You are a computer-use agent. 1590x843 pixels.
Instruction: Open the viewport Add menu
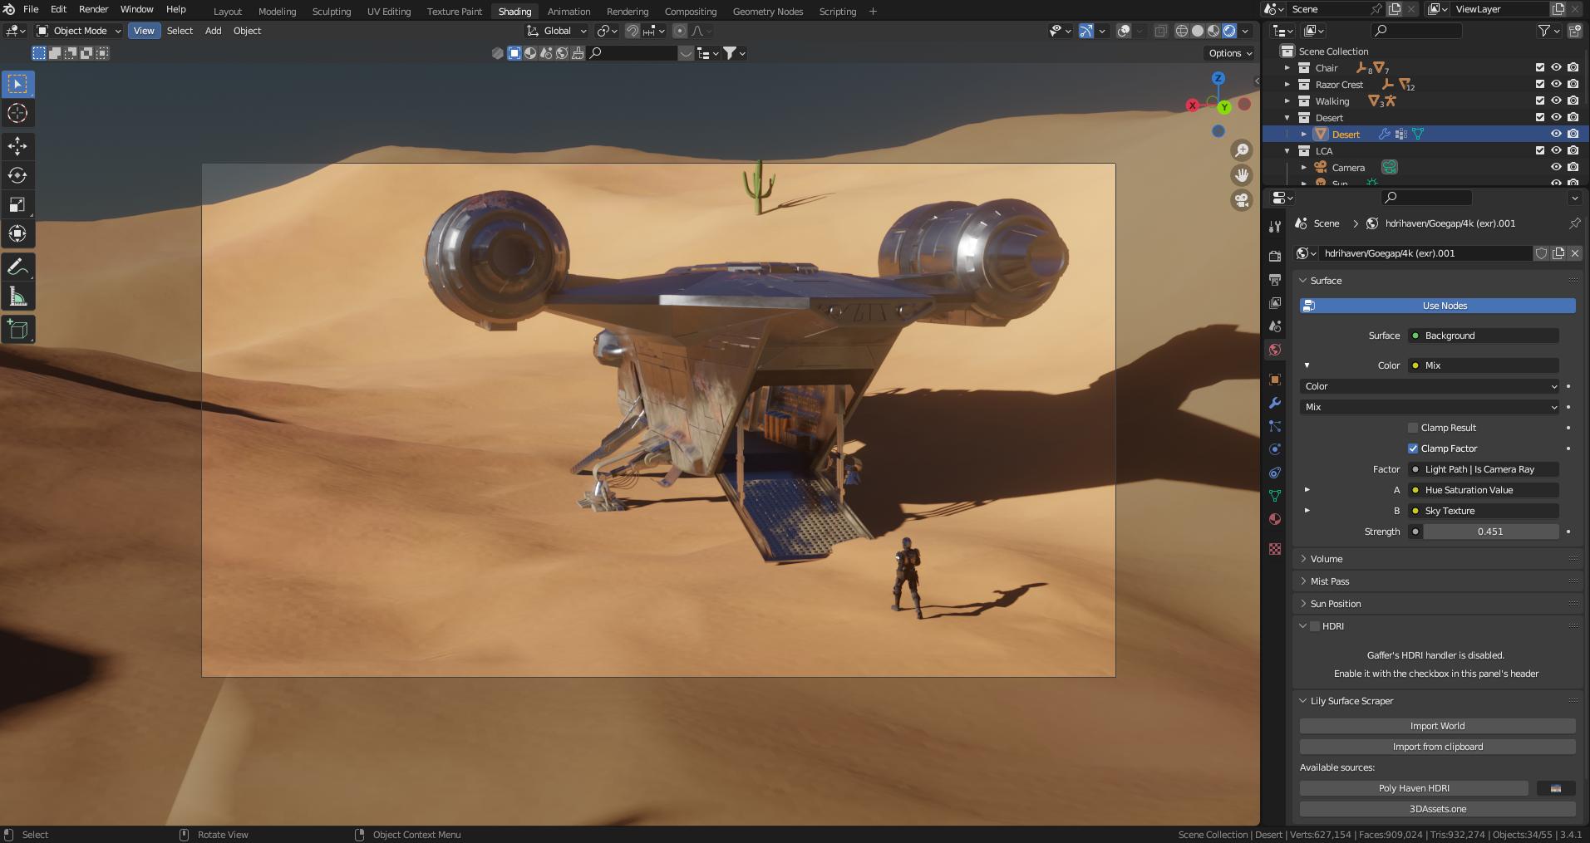(x=213, y=31)
